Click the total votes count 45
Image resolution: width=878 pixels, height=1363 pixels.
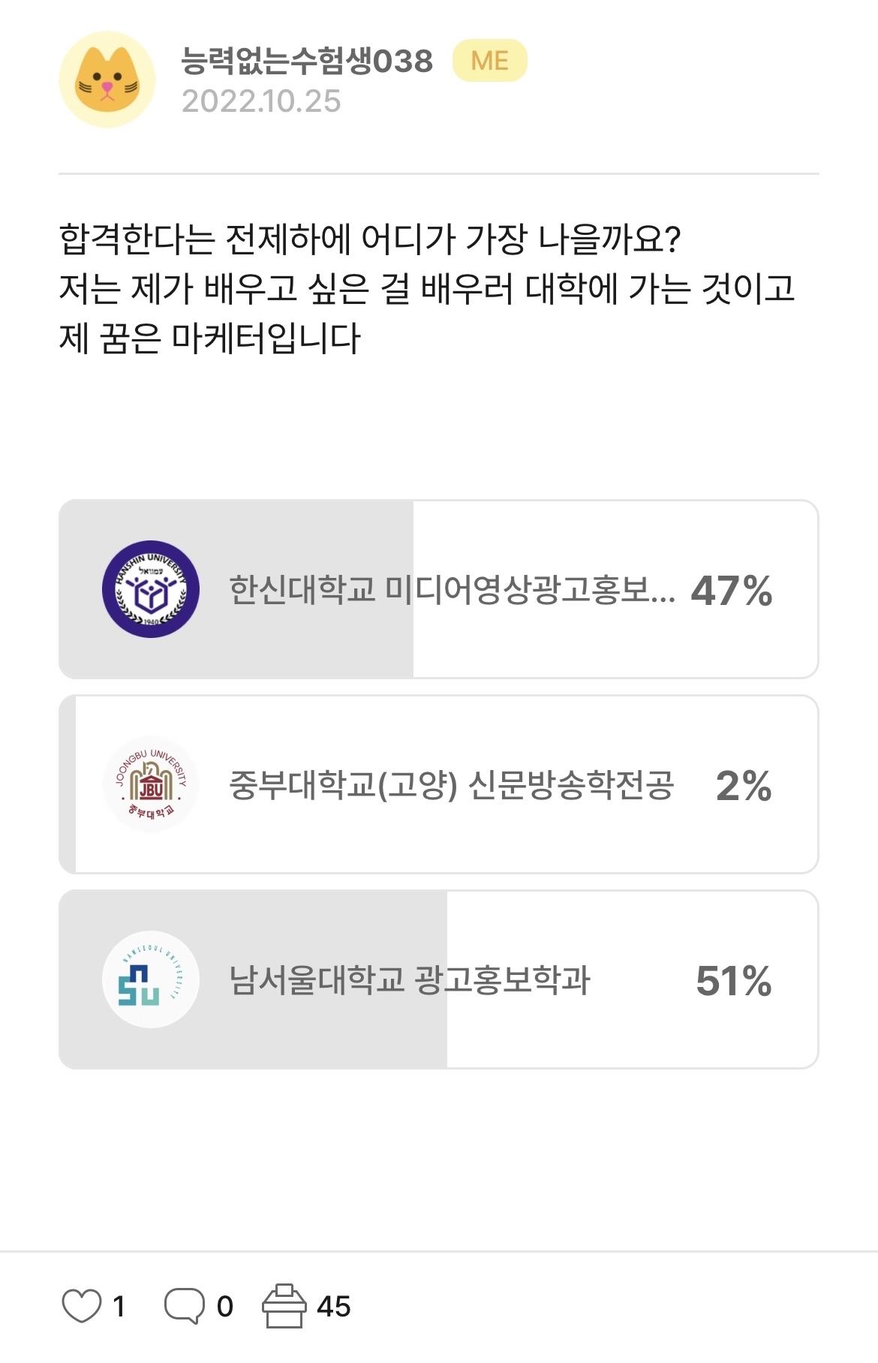tap(333, 1307)
